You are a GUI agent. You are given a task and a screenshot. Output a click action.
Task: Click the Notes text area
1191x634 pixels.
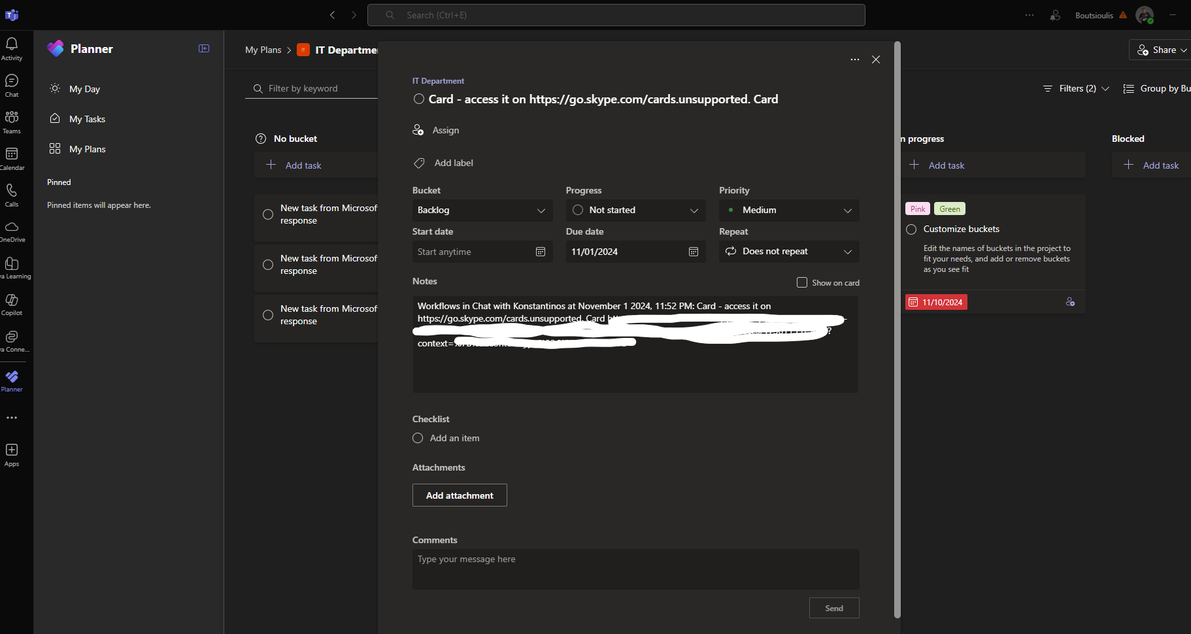pyautogui.click(x=635, y=344)
